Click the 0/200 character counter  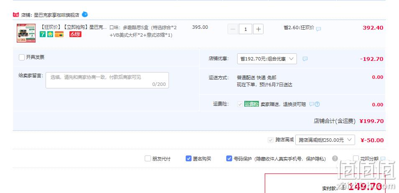(x=159, y=85)
